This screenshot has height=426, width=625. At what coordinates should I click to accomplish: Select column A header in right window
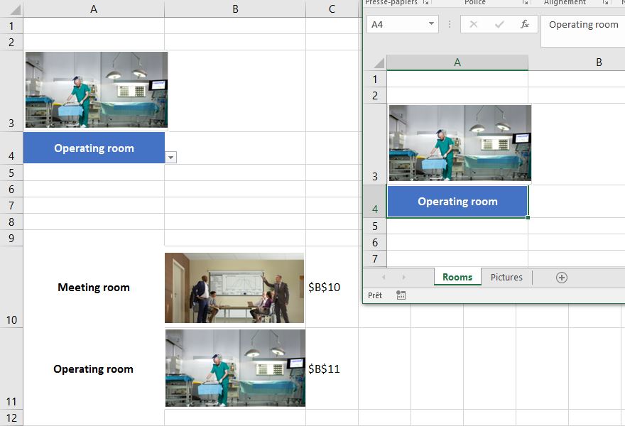(x=457, y=62)
